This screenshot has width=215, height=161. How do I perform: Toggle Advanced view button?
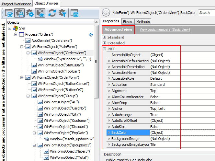(x=118, y=30)
